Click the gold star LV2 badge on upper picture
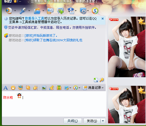Screen dimensions: 146x126 tap(141, 21)
